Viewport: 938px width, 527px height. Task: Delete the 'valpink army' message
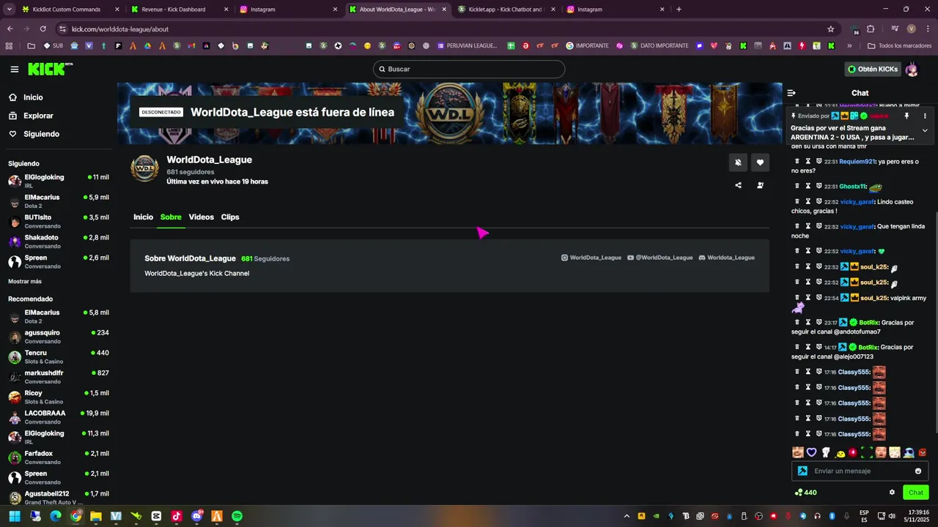797,298
